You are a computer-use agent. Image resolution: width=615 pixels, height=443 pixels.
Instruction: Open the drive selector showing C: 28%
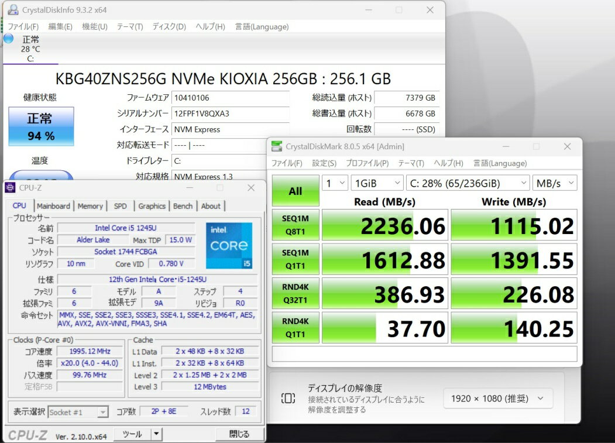point(468,183)
